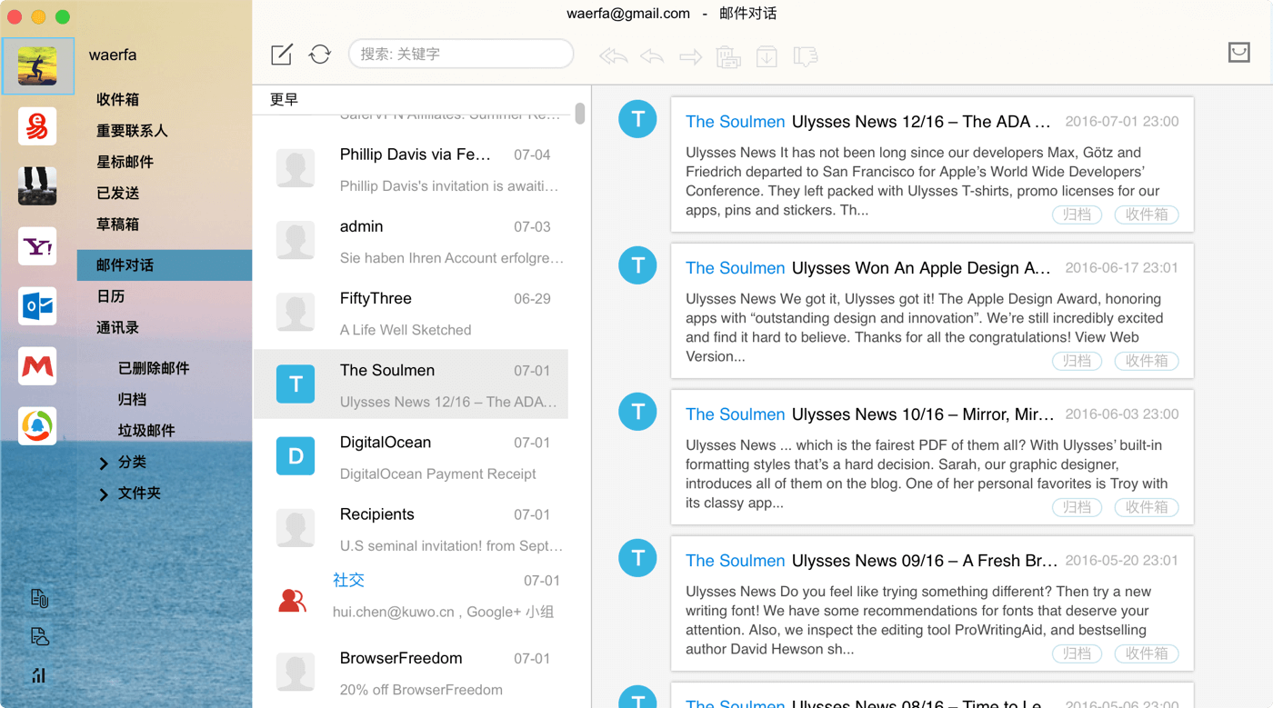Click the Reply single-arrow icon

[652, 57]
